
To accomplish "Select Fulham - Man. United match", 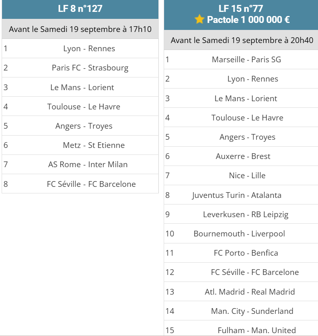I will [x=241, y=328].
